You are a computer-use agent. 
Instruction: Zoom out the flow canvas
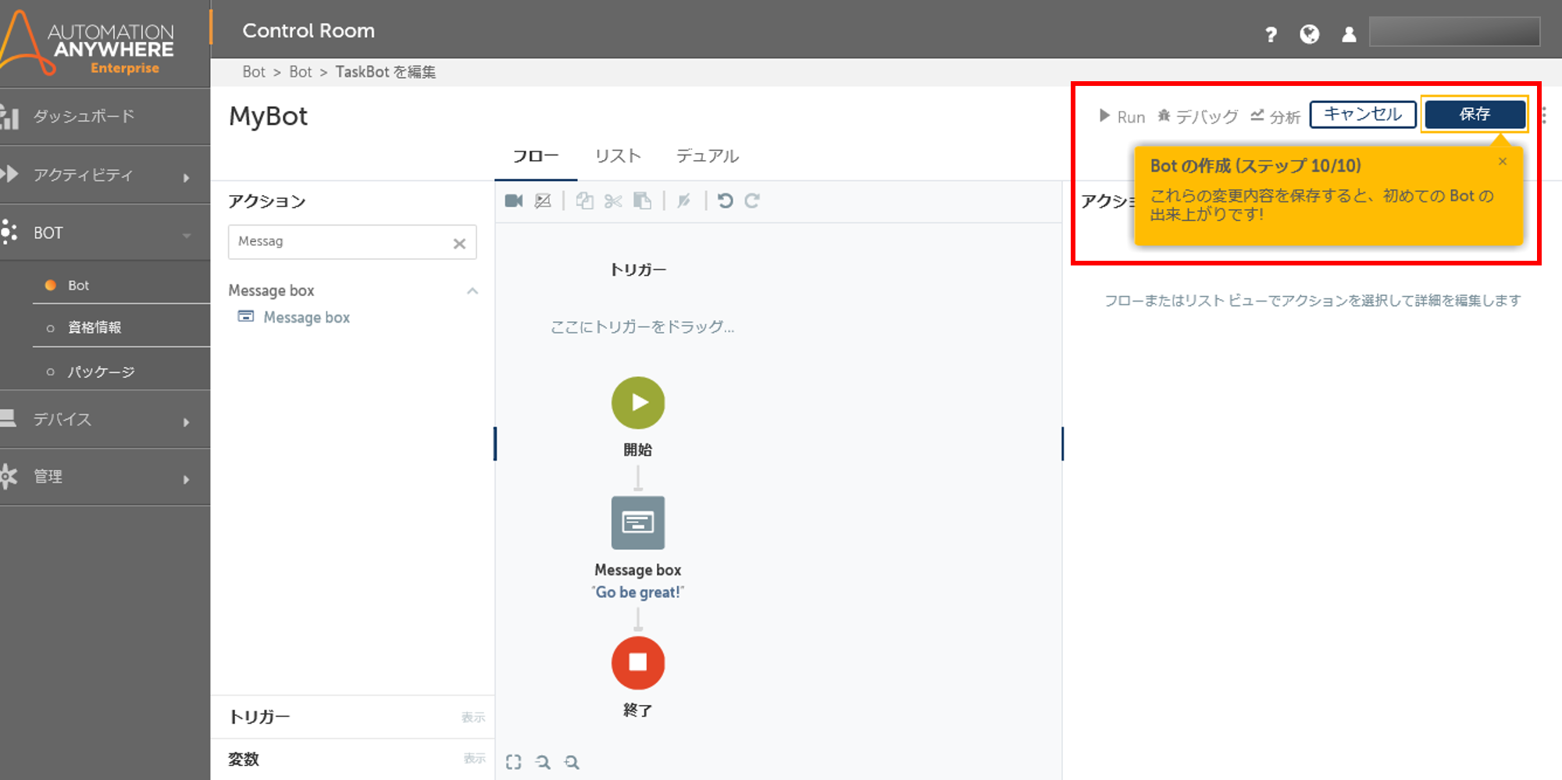[543, 762]
